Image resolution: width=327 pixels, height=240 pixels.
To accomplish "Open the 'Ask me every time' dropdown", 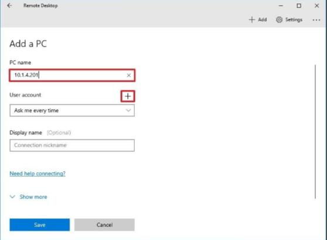I will [x=72, y=110].
